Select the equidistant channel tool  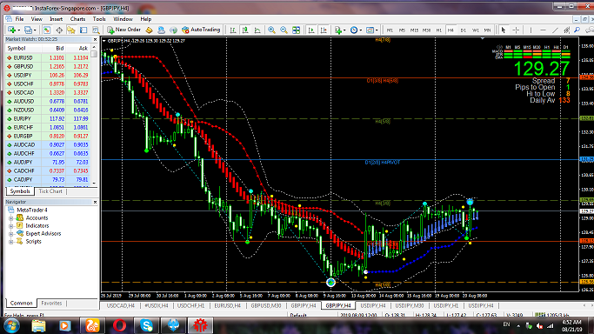(x=567, y=30)
